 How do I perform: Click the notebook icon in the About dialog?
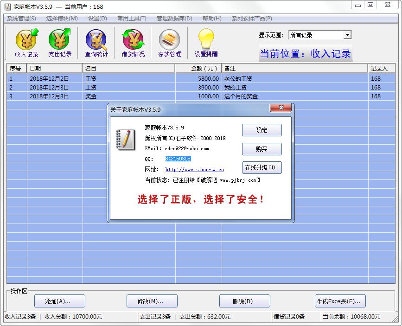[x=126, y=139]
